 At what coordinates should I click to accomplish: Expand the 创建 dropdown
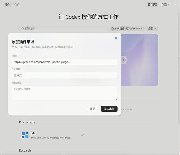[x=166, y=4]
